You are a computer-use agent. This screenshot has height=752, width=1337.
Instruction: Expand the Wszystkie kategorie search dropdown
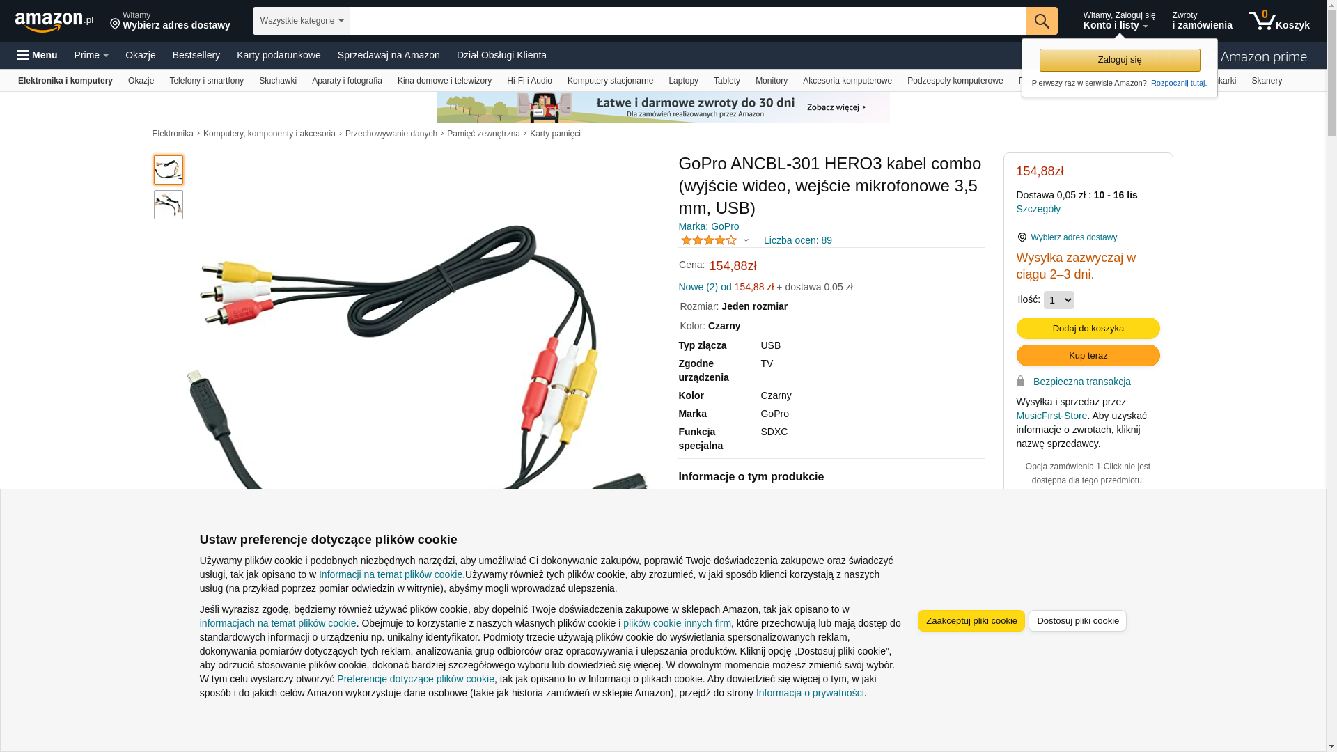tap(302, 21)
